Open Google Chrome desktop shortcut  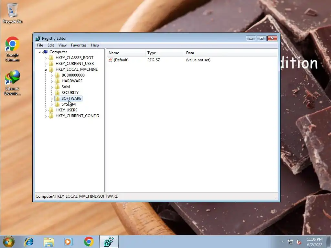[13, 49]
